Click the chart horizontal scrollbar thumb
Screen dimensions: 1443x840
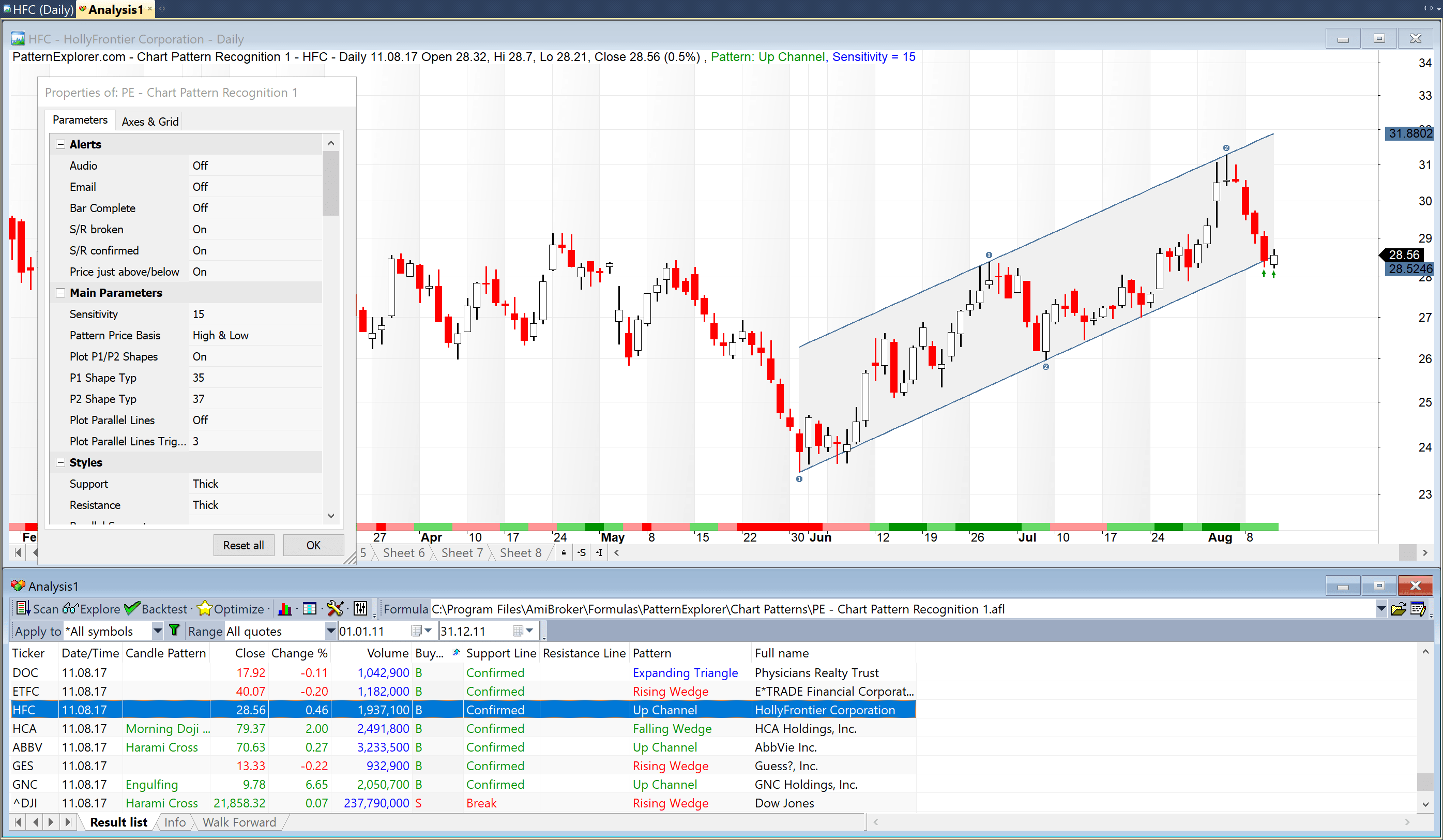pyautogui.click(x=1407, y=552)
